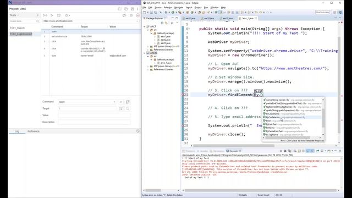Click save project icon in Selenium IDE
Image resolution: width=352 pixels, height=198 pixels.
click(132, 9)
